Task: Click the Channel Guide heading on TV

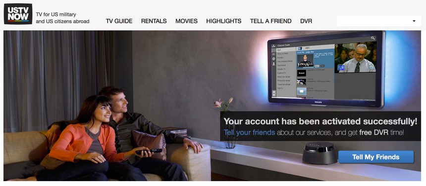Action: 284,45
